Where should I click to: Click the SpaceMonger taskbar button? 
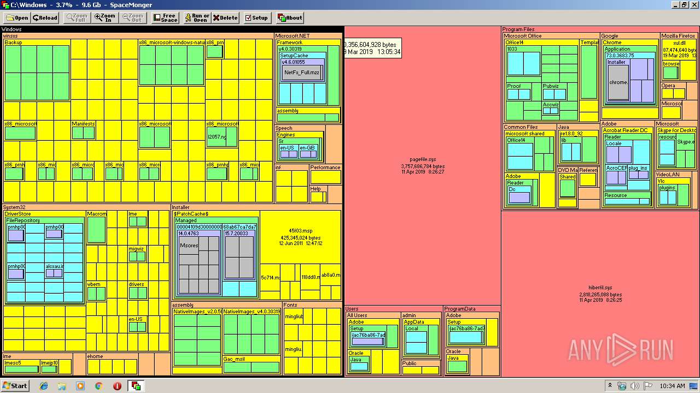pos(136,386)
